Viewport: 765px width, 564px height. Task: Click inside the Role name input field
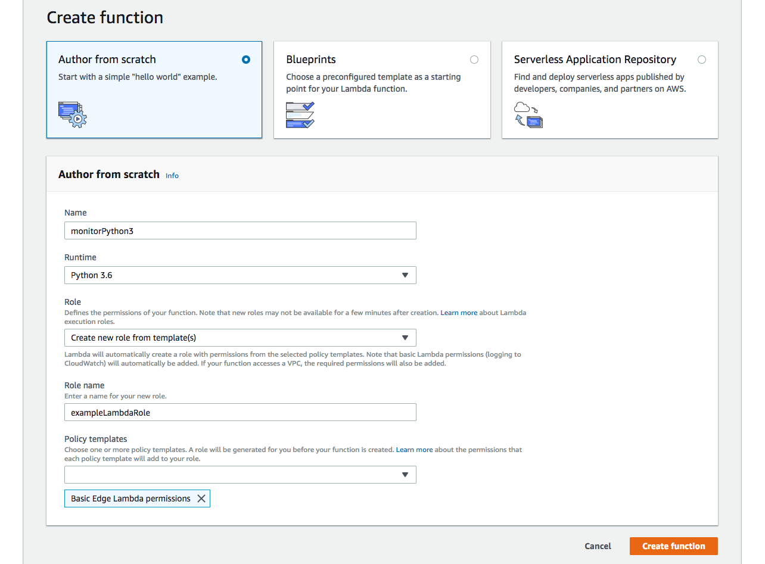[x=240, y=412]
